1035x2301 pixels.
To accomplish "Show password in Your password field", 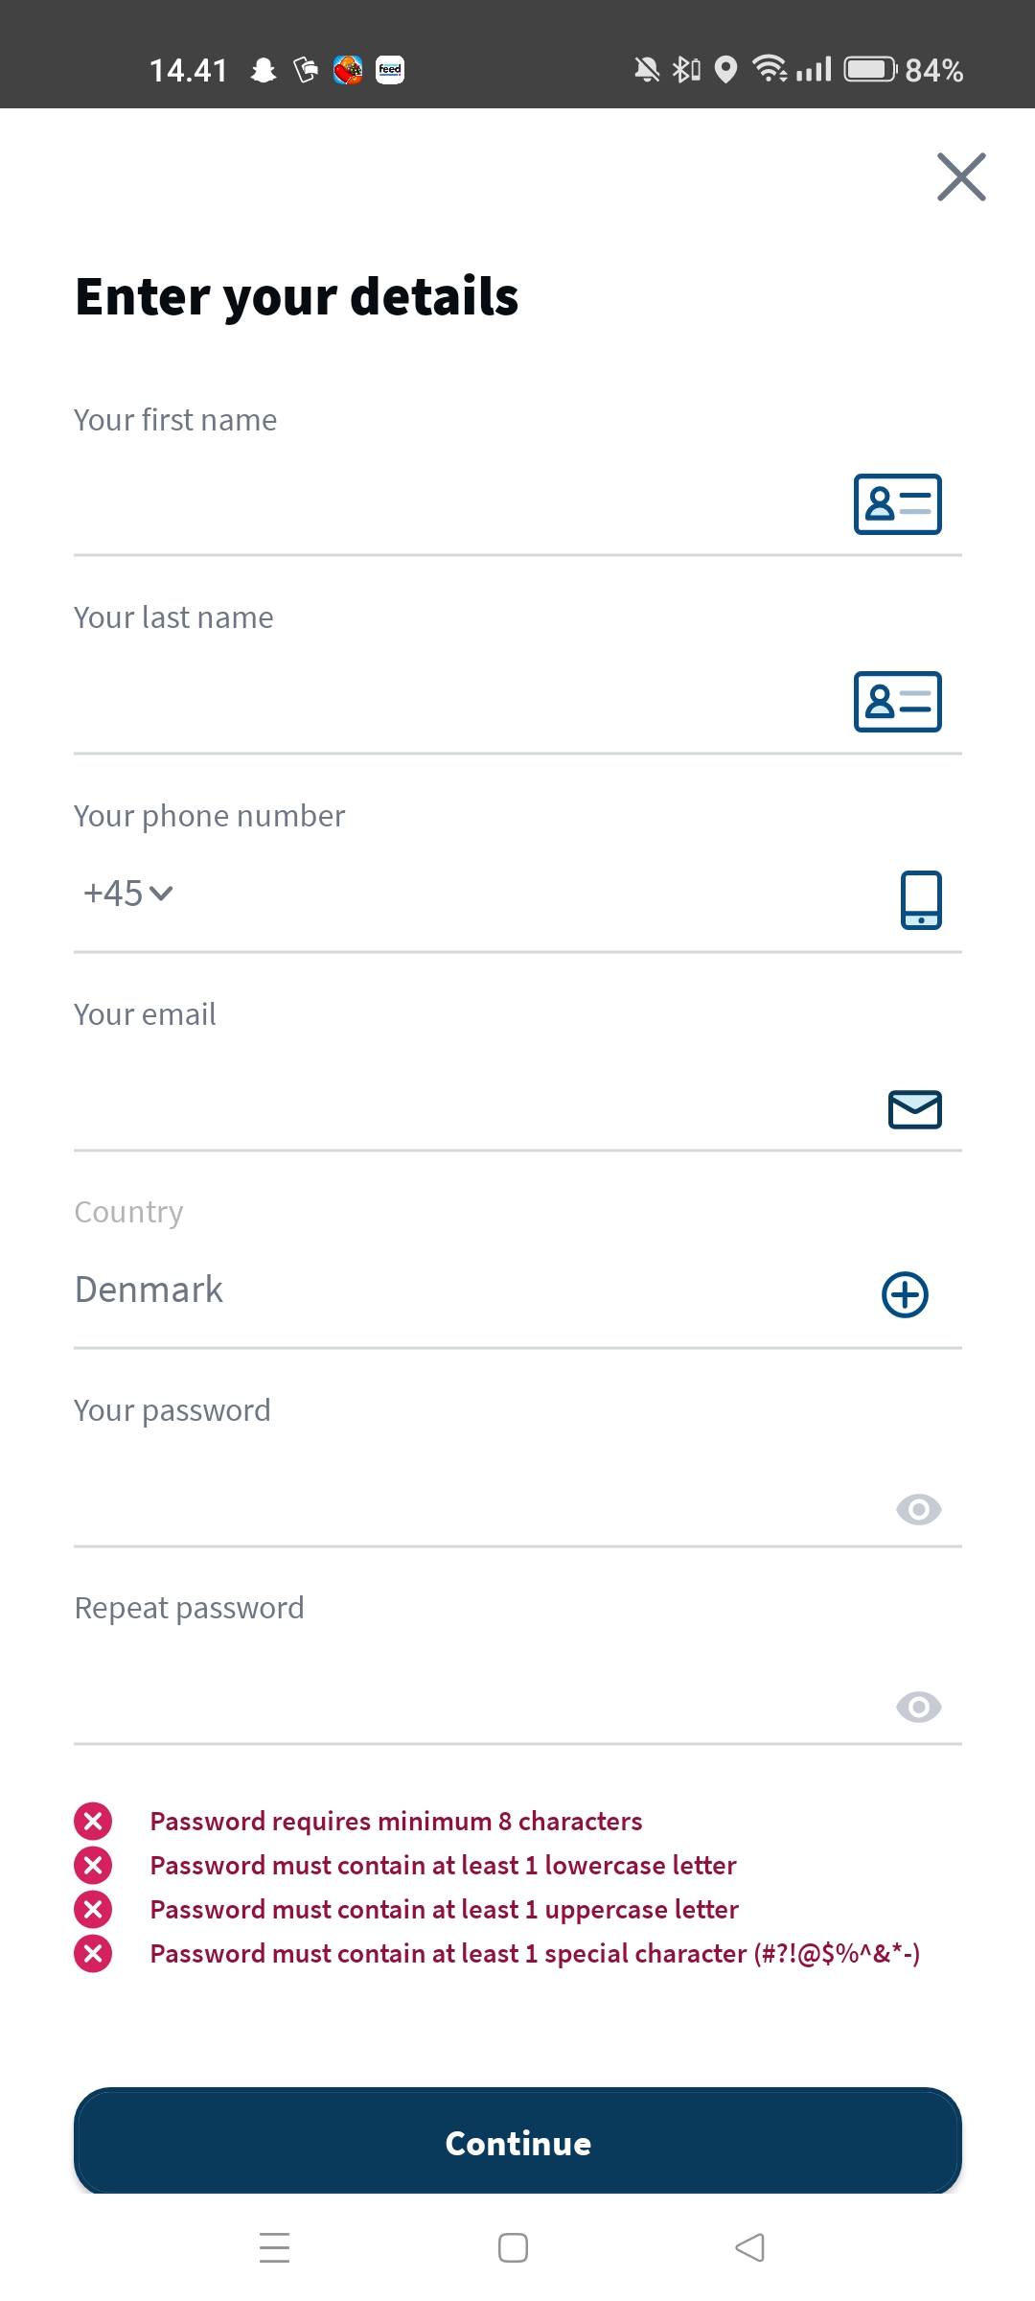I will [x=918, y=1510].
